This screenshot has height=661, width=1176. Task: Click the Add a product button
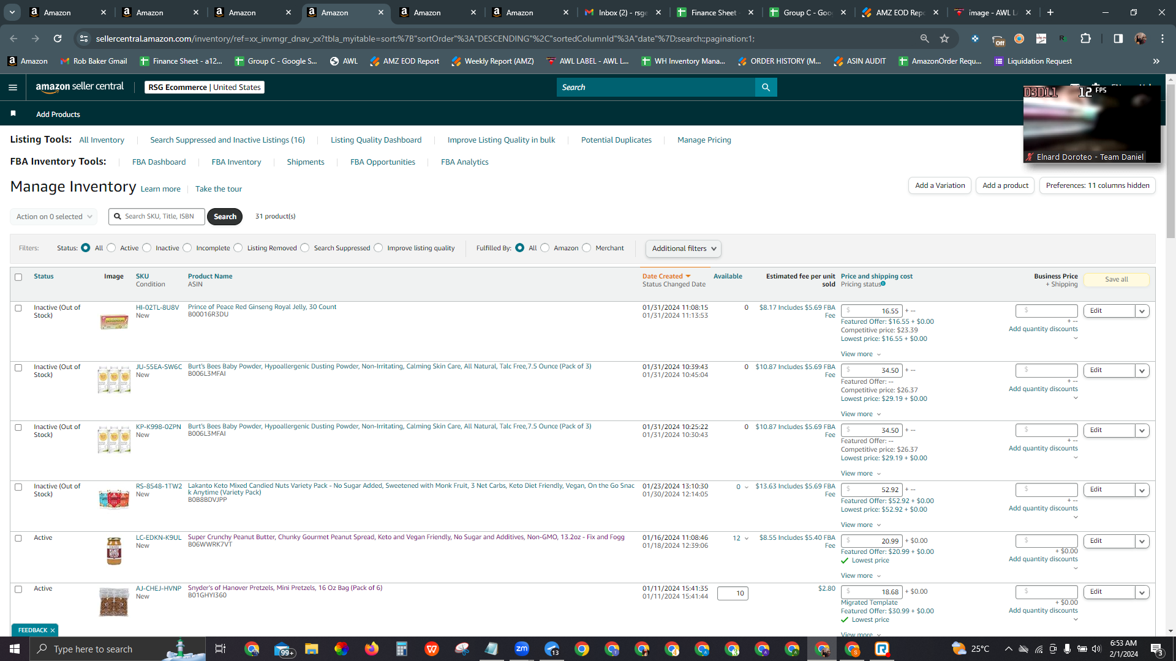(x=1005, y=185)
